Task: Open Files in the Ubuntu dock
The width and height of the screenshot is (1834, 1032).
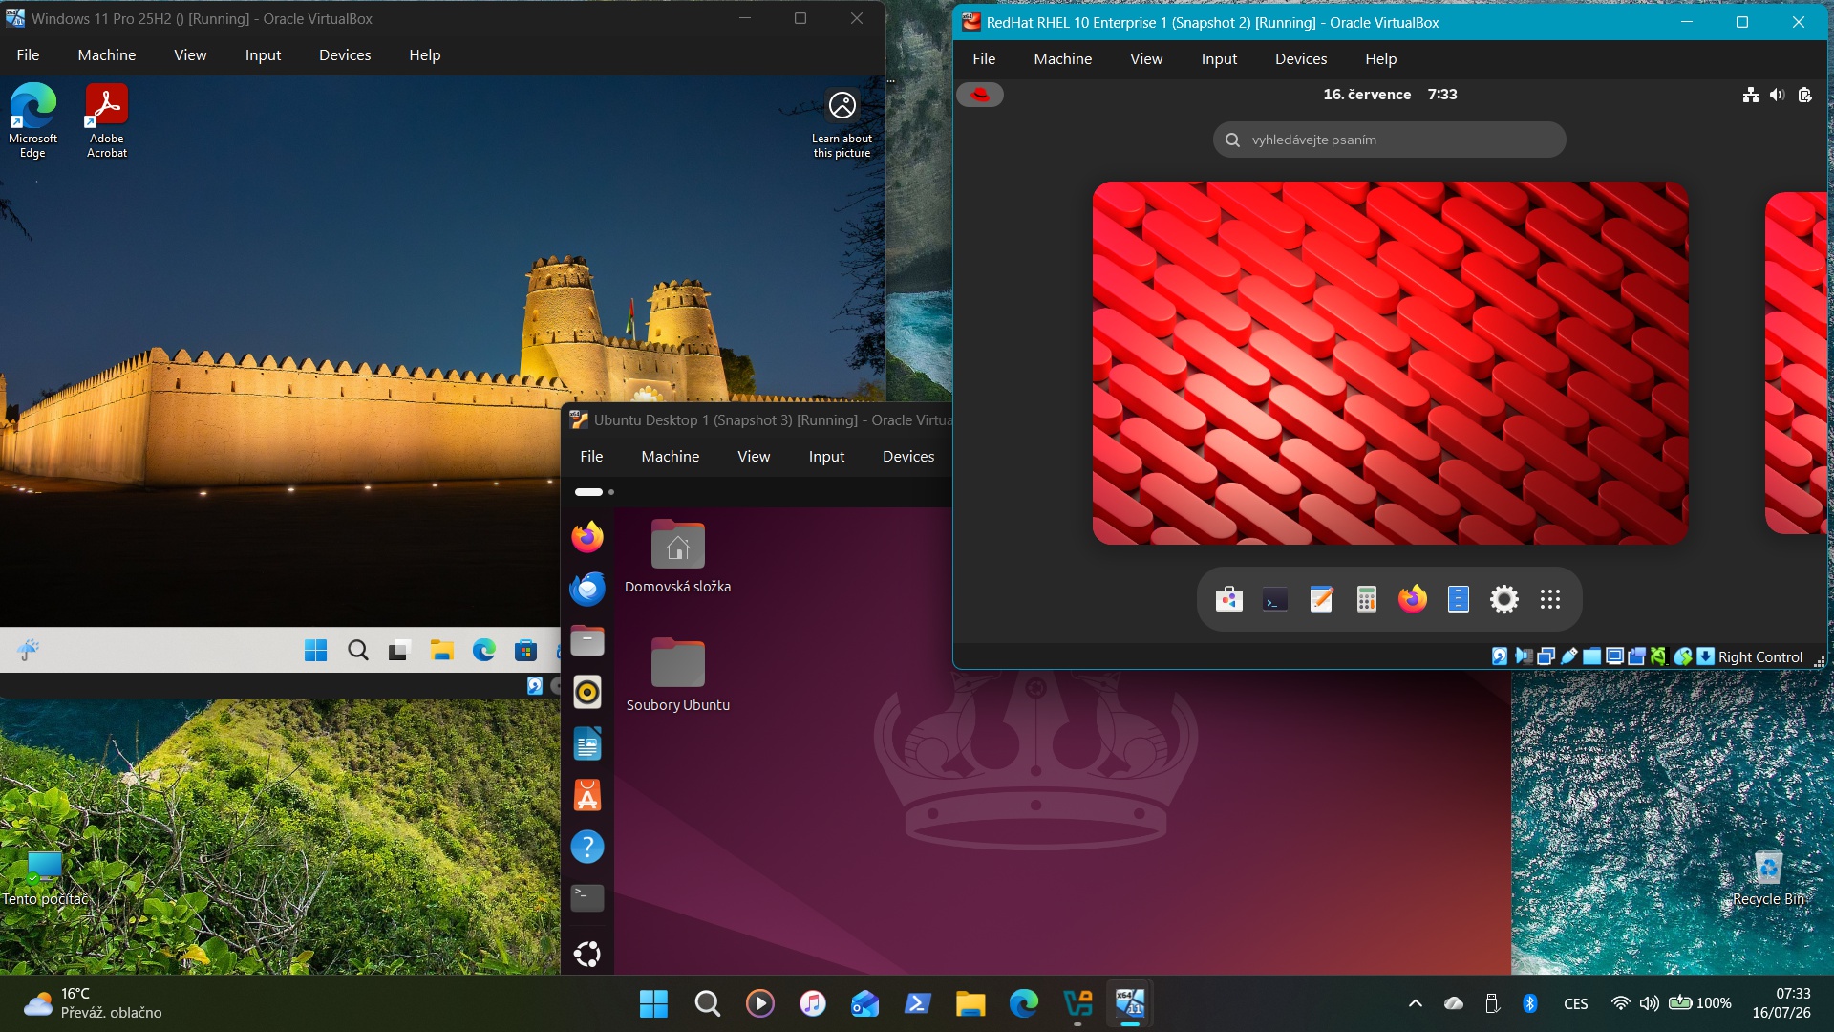Action: click(x=587, y=640)
